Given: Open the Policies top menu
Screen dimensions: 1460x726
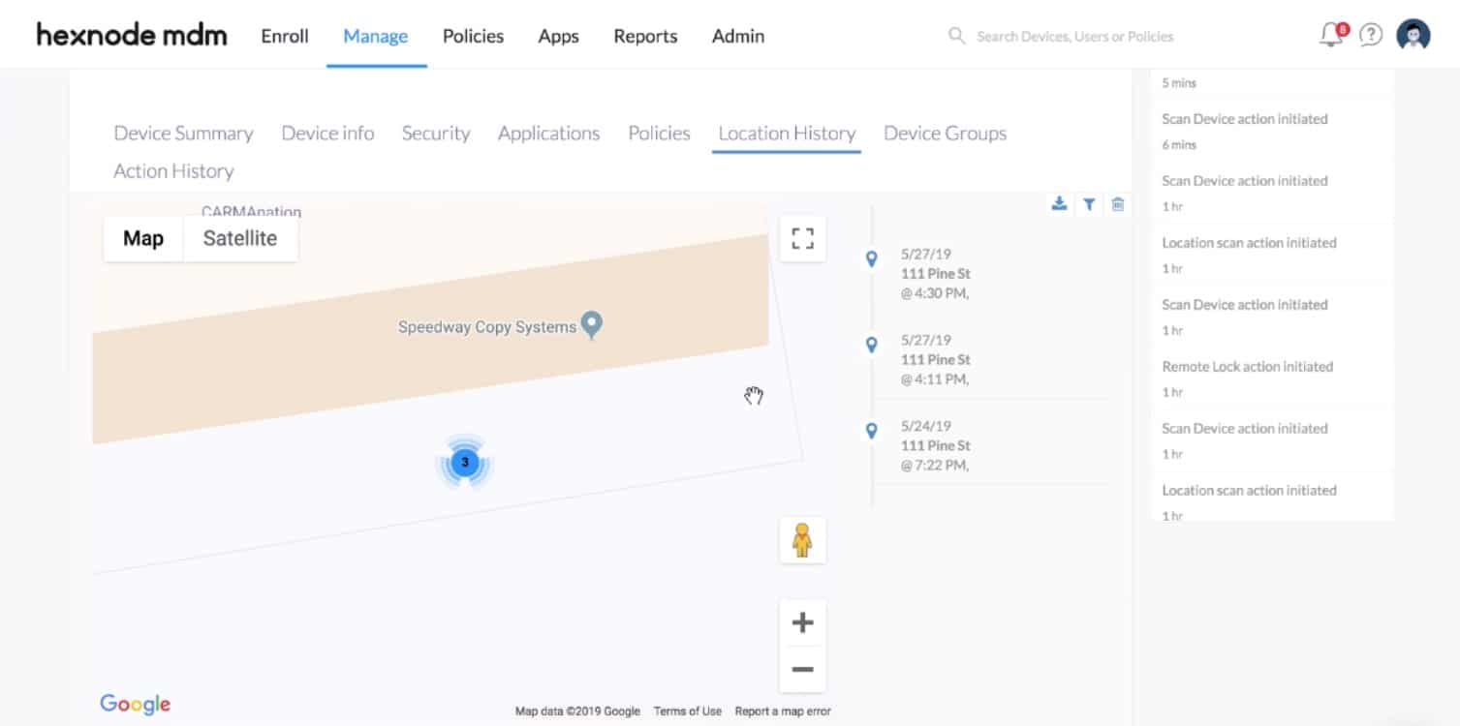Looking at the screenshot, I should [x=473, y=36].
